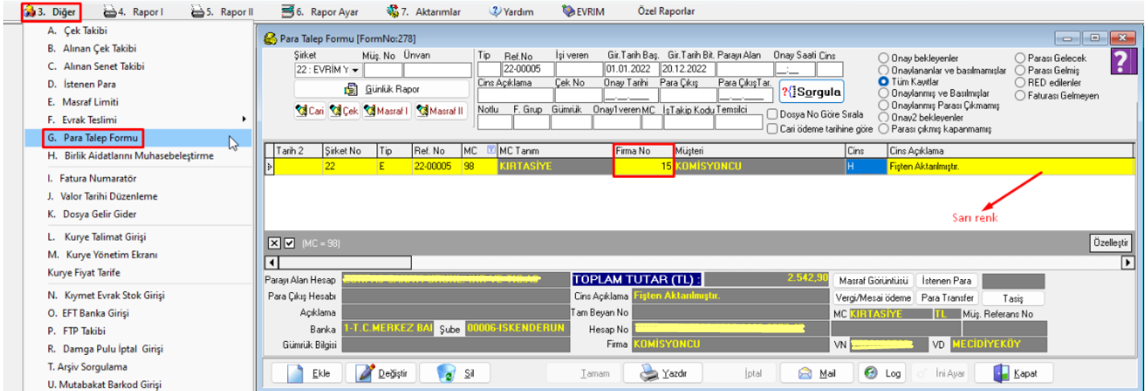Click the horizontal scrollbar thumb in grid
Image resolution: width=1148 pixels, height=391 pixels.
tap(344, 262)
